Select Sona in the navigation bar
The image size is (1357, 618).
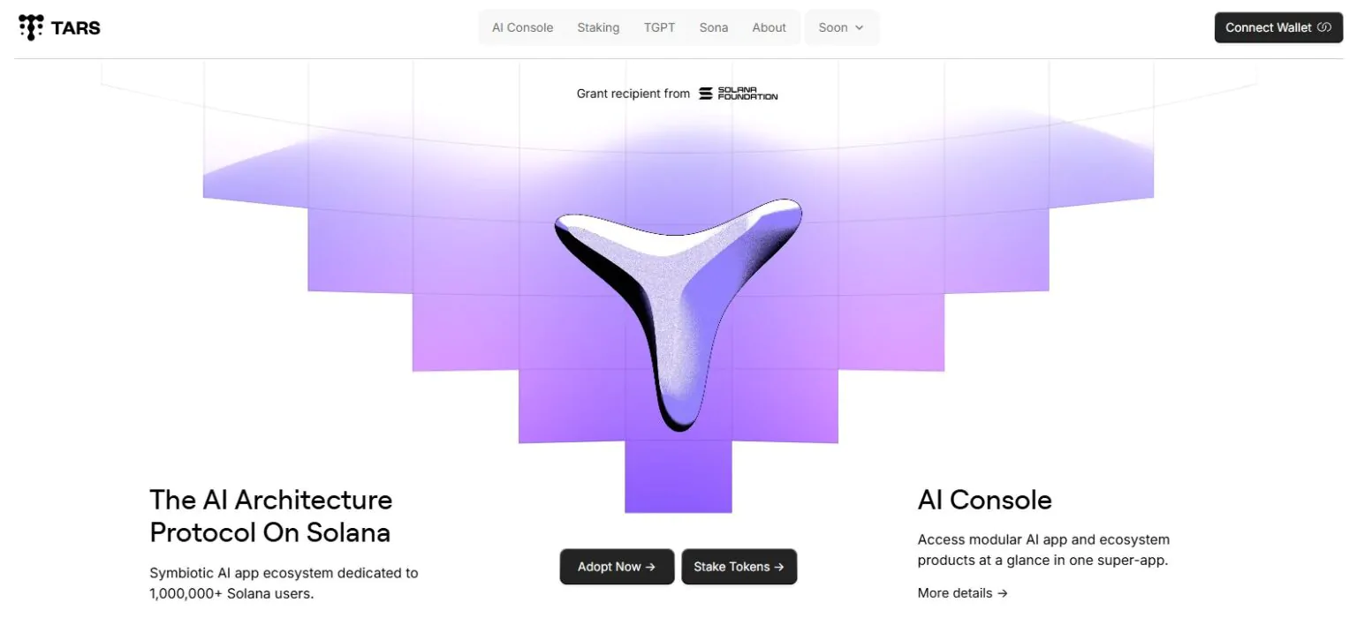coord(714,27)
